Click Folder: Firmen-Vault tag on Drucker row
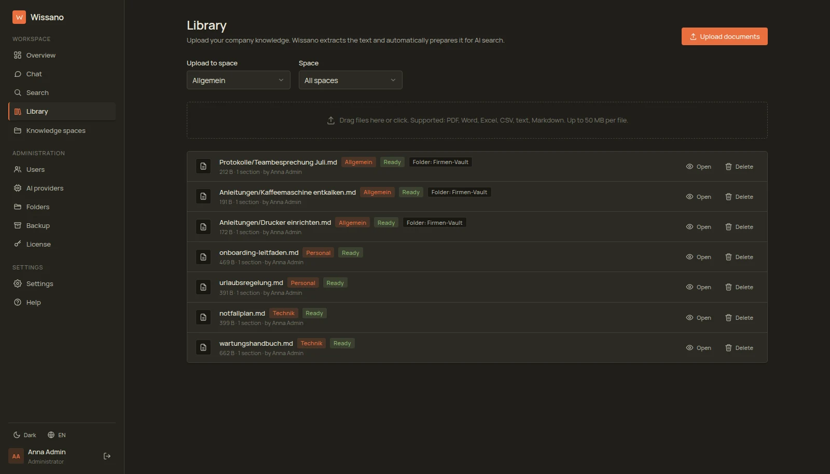The width and height of the screenshot is (830, 474). tap(434, 223)
